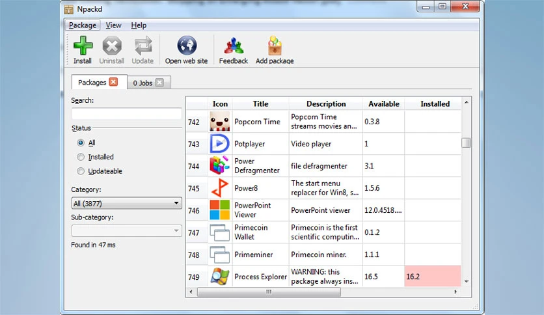Click the Power8 title cell

260,188
